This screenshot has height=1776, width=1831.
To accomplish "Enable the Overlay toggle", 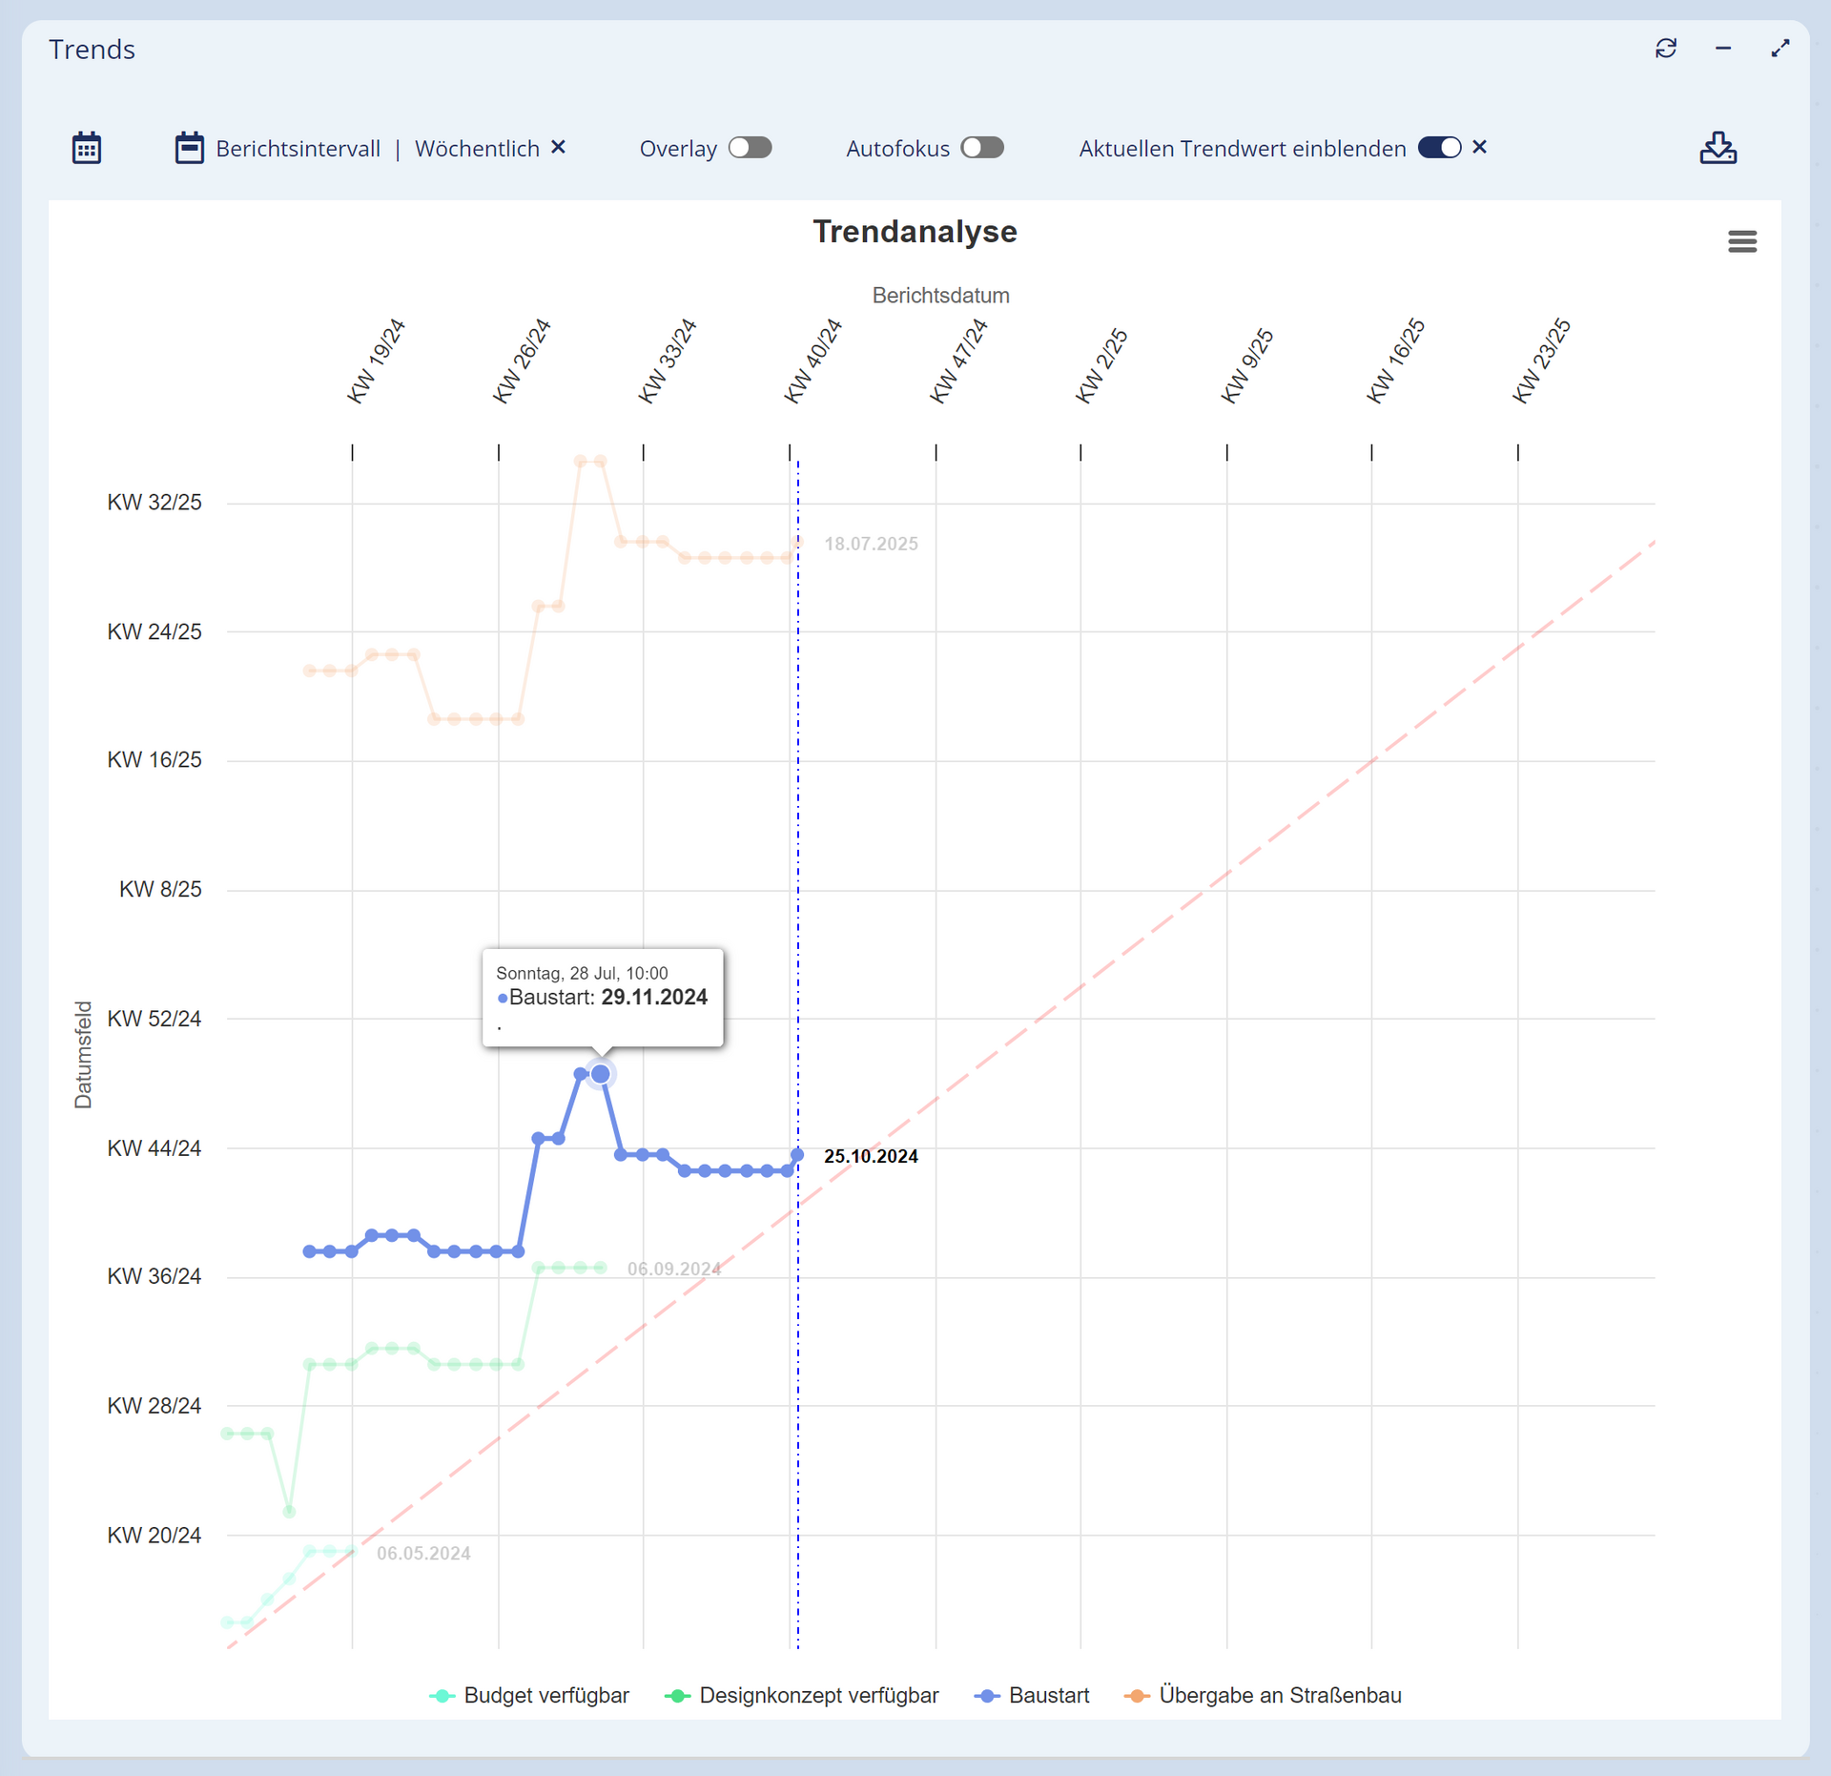I will [750, 148].
